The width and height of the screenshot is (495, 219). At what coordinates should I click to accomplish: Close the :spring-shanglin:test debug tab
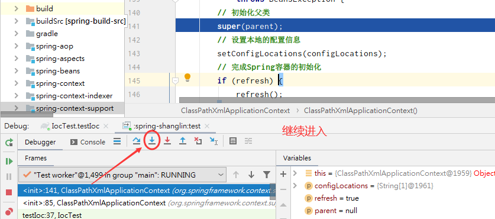tap(207, 126)
